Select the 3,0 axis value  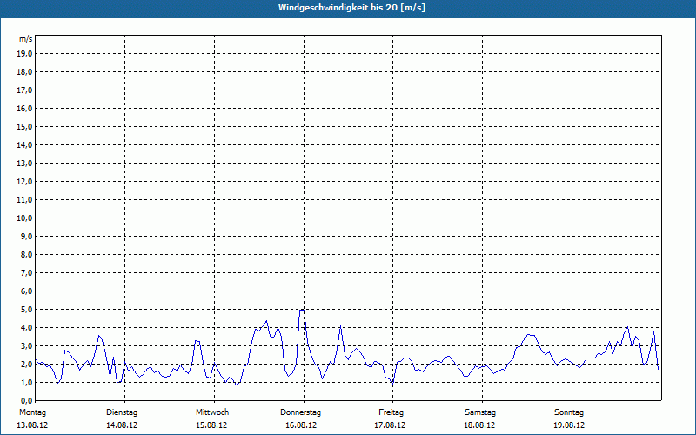(x=27, y=345)
